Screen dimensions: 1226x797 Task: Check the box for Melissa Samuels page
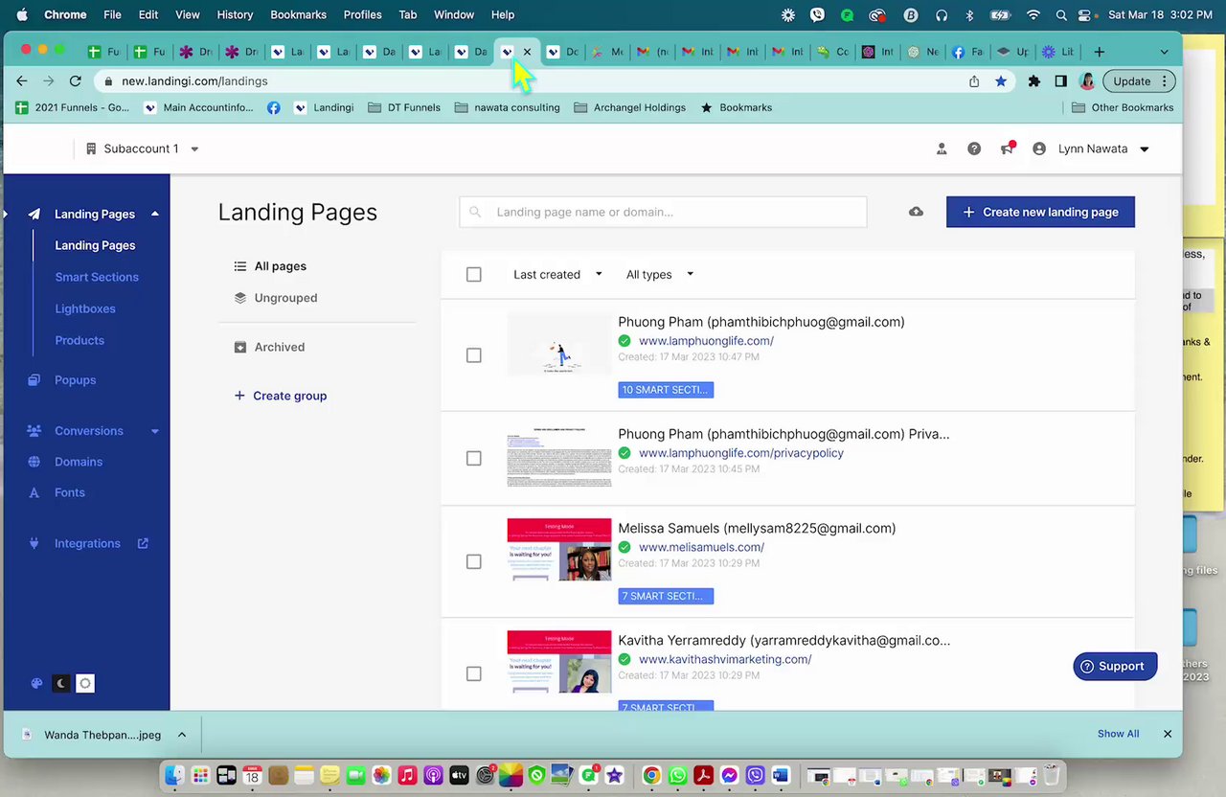tap(473, 561)
